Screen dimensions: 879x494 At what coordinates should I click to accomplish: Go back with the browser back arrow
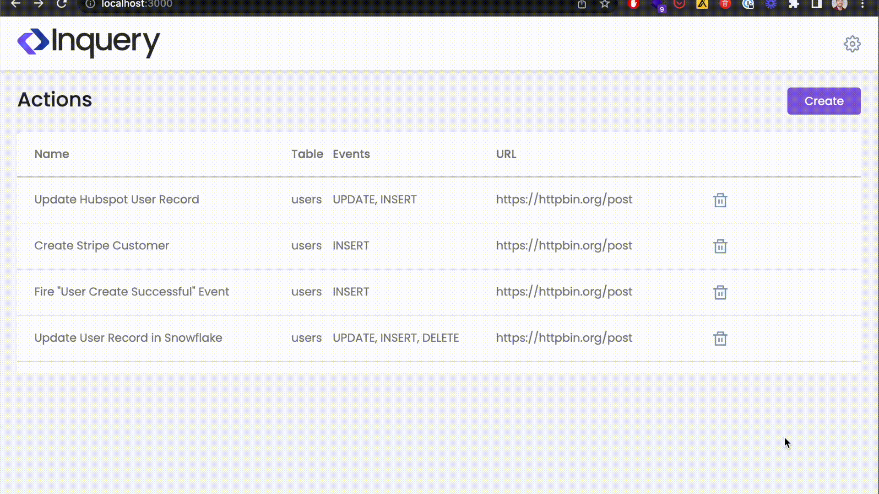pos(16,4)
